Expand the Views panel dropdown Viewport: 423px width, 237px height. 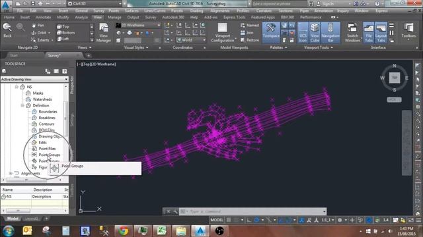[85, 47]
